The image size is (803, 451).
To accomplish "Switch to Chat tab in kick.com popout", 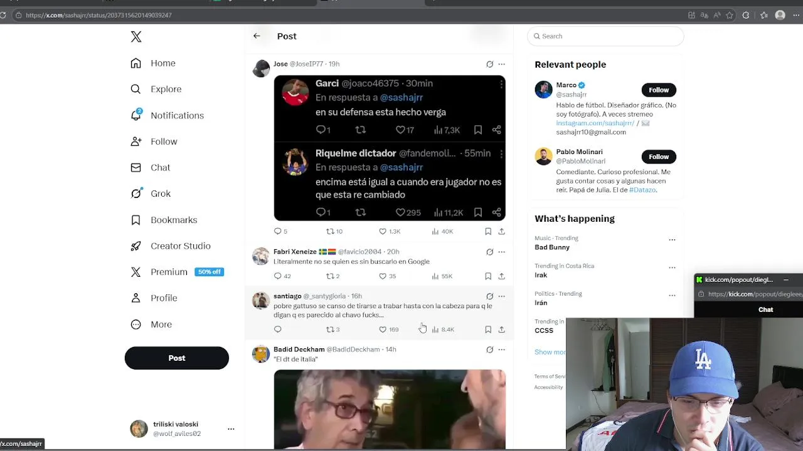I will pyautogui.click(x=765, y=309).
